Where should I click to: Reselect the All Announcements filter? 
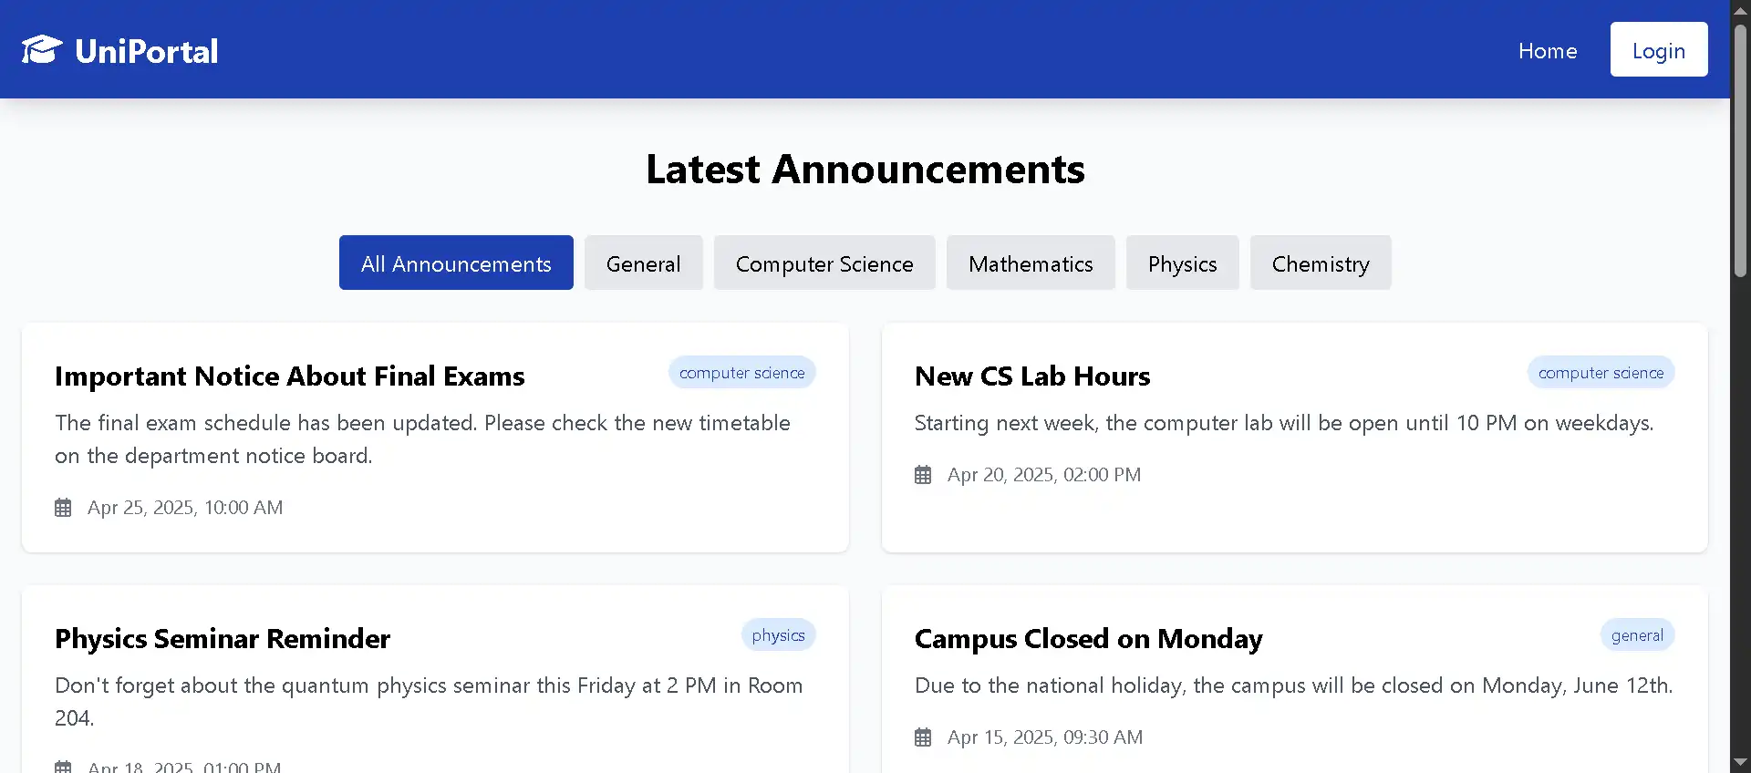pyautogui.click(x=455, y=263)
